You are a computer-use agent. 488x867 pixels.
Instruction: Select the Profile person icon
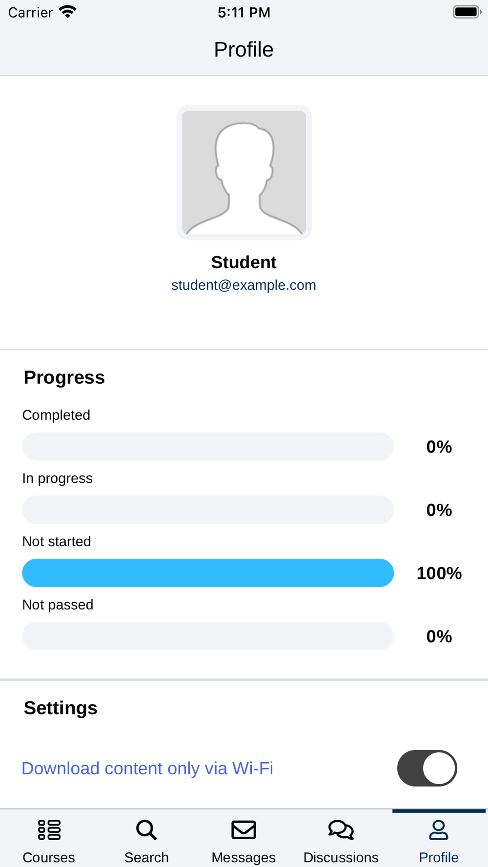tap(439, 829)
